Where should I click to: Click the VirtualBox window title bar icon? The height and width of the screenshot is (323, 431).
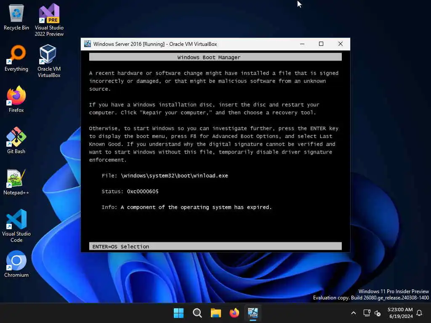click(88, 44)
